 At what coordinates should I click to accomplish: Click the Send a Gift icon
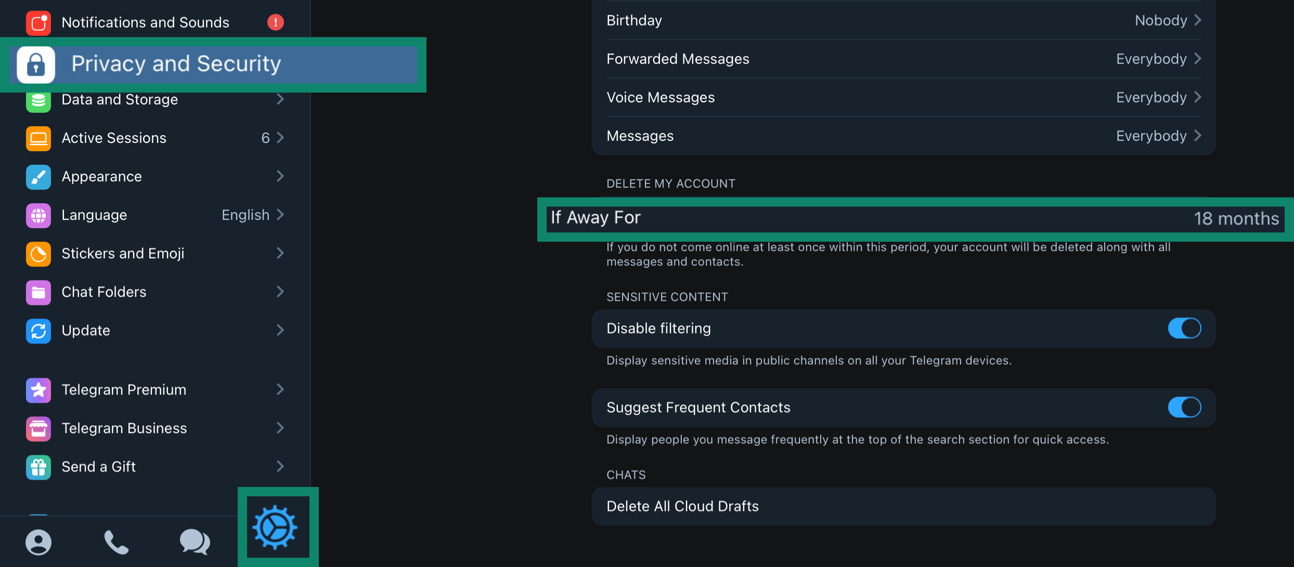tap(38, 467)
